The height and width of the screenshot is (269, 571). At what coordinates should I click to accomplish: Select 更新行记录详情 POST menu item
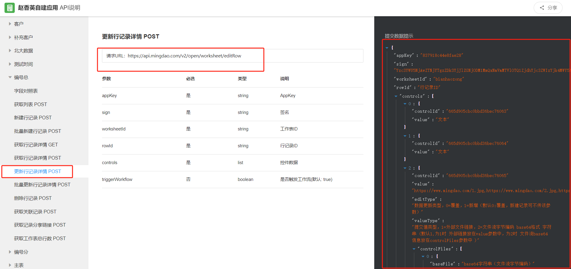click(x=38, y=172)
